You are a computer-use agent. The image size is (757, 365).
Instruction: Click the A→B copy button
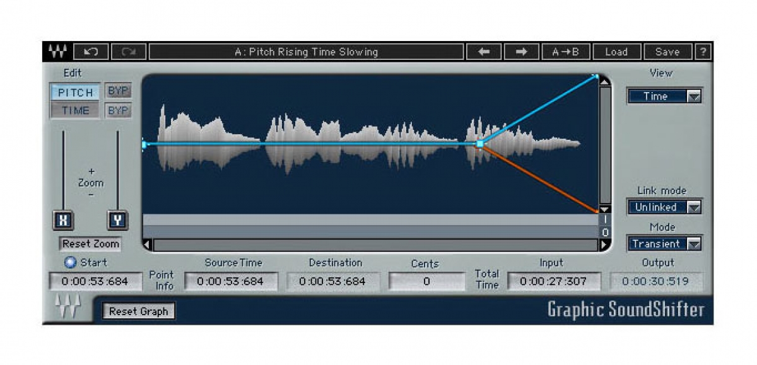[565, 52]
